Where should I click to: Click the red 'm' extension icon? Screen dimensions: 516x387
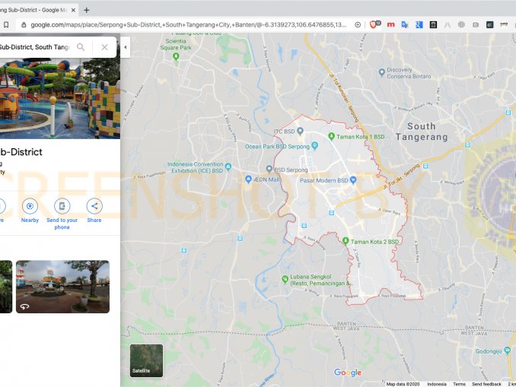click(x=390, y=24)
